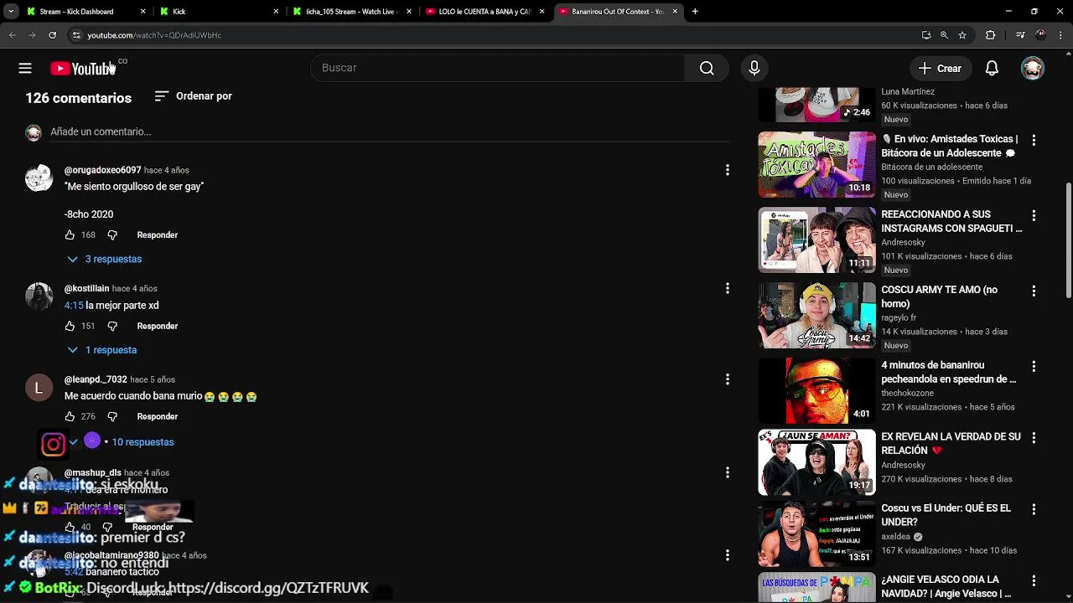Viewport: 1073px width, 603px height.
Task: Open options for Amistades Toxicas video
Action: [x=1034, y=140]
